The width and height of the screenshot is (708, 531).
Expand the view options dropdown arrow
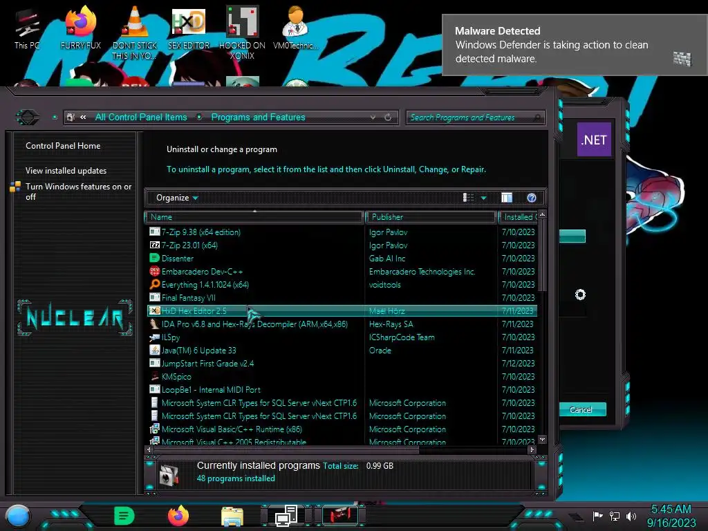pos(483,198)
